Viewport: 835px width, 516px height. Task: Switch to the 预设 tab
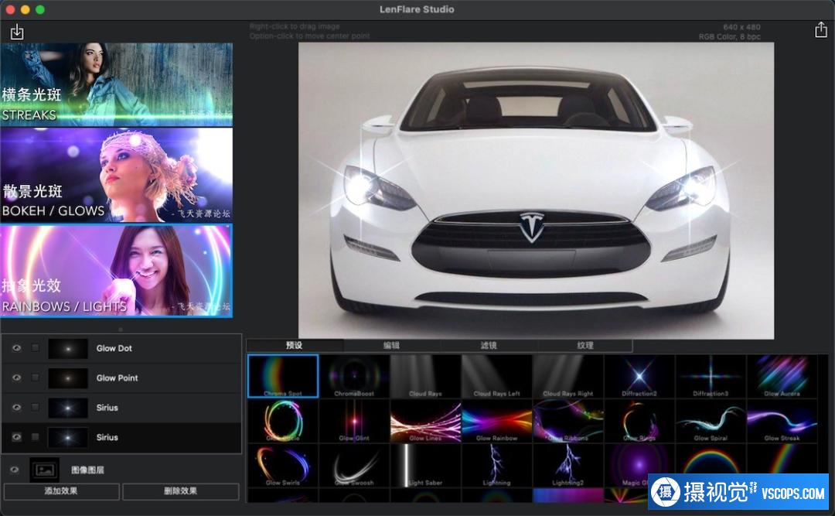pos(295,346)
